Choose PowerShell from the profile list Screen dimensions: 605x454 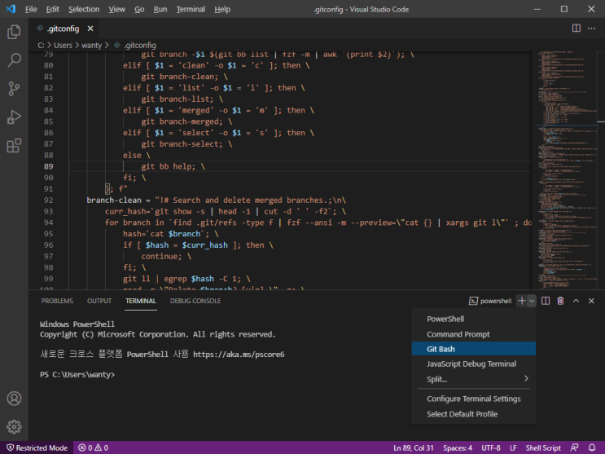(474, 319)
